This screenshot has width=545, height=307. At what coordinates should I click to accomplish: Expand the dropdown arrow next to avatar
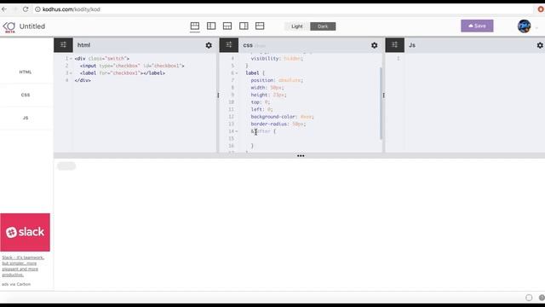[537, 27]
